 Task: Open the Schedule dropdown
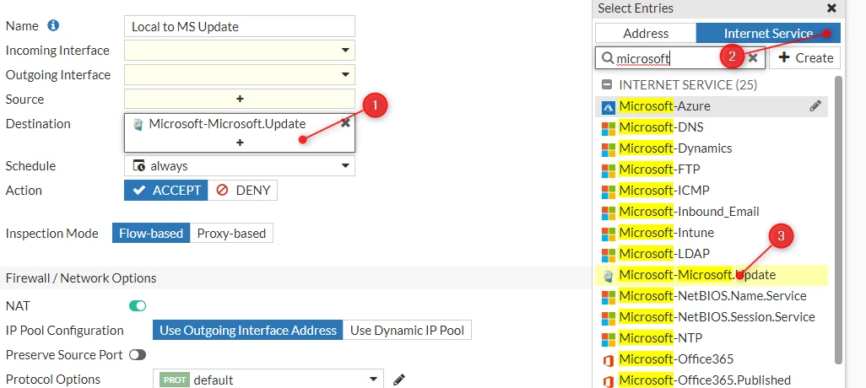tap(240, 165)
